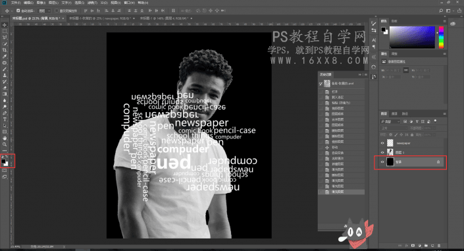Select the Horizontal Type tool
Viewport: 464px width, 251px height.
point(5,119)
